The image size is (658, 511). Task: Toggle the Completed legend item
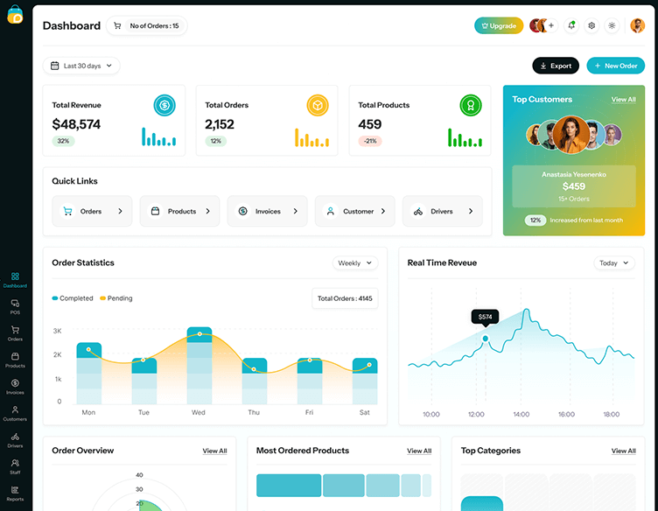click(72, 298)
